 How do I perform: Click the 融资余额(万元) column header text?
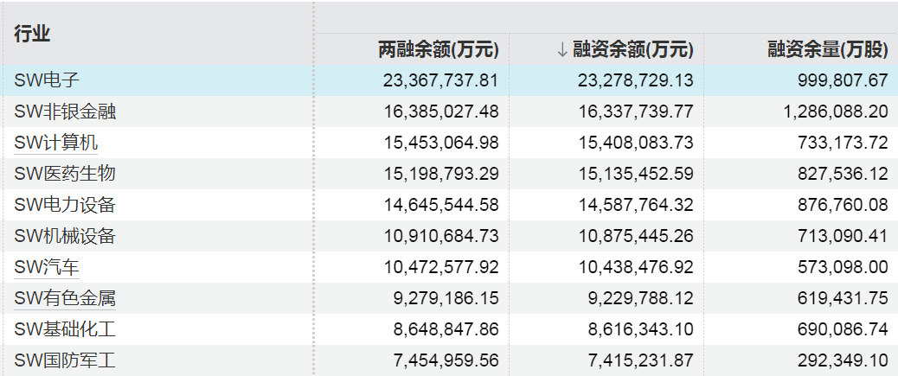tap(633, 50)
